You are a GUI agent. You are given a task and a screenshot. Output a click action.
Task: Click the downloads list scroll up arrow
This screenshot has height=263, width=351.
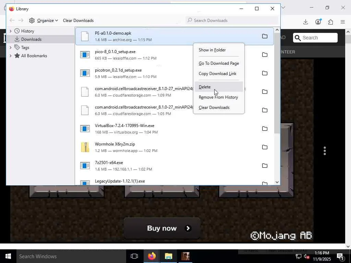[x=277, y=30]
